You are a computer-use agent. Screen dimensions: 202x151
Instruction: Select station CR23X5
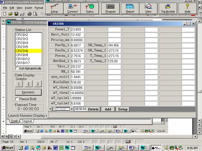[29, 47]
